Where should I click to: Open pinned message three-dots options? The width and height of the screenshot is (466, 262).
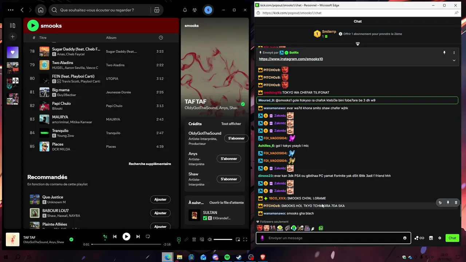coord(454,53)
